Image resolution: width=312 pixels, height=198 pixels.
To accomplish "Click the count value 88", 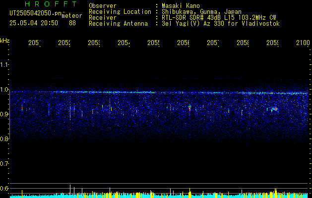I will click(x=72, y=23).
